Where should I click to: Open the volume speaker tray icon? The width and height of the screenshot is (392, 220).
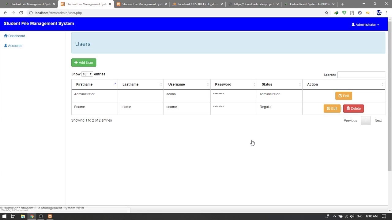(x=352, y=216)
